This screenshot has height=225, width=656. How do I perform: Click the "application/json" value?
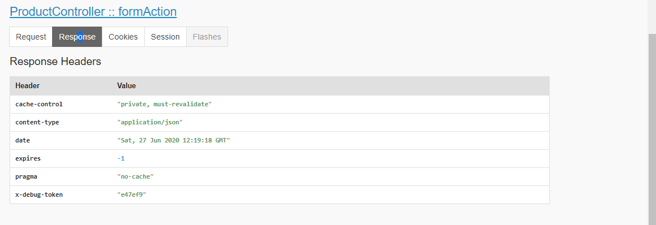pyautogui.click(x=150, y=122)
